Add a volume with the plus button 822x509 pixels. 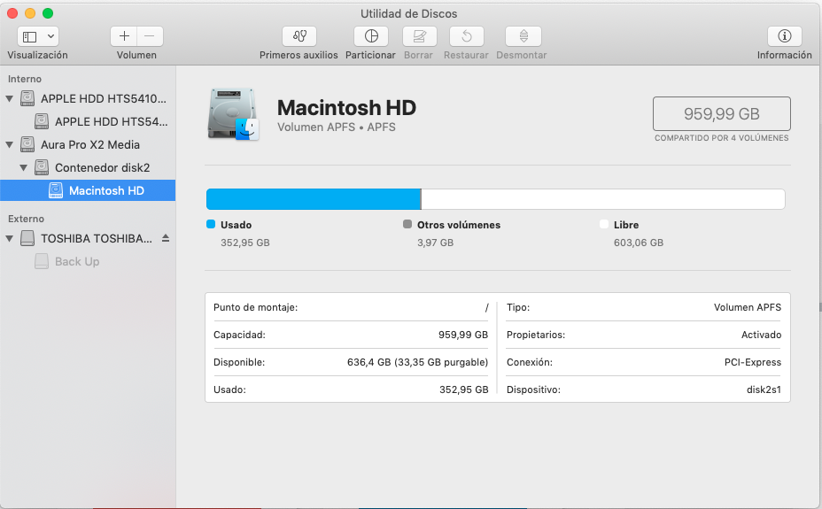click(124, 36)
